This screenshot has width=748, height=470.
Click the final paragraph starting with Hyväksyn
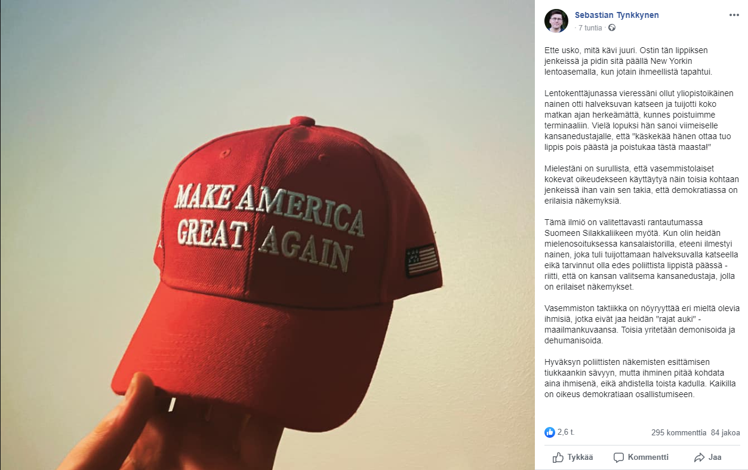[x=641, y=378]
